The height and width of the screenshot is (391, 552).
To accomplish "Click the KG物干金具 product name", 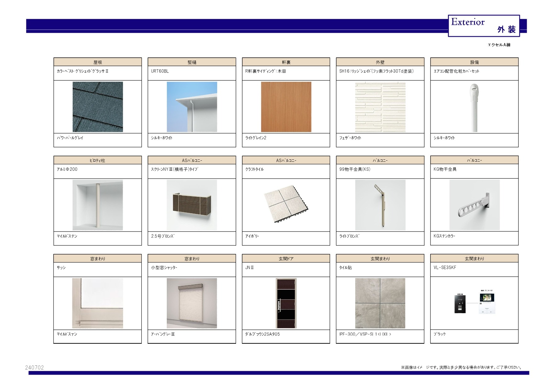I will pos(445,169).
